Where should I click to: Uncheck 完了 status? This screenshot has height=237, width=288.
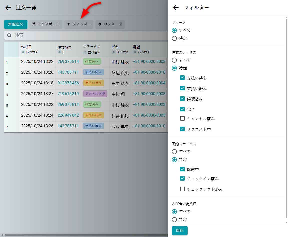pyautogui.click(x=182, y=109)
